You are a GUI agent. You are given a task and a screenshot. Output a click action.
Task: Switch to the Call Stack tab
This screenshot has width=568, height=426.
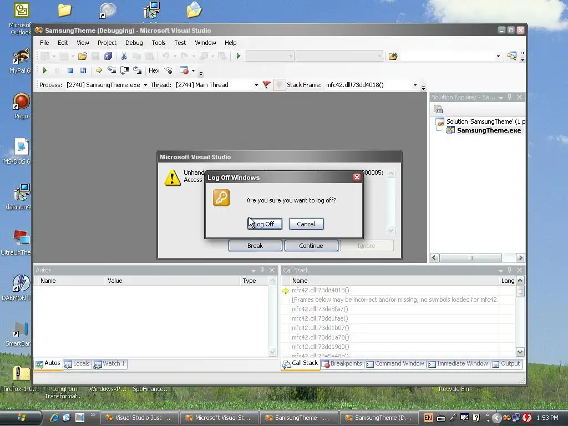(300, 363)
